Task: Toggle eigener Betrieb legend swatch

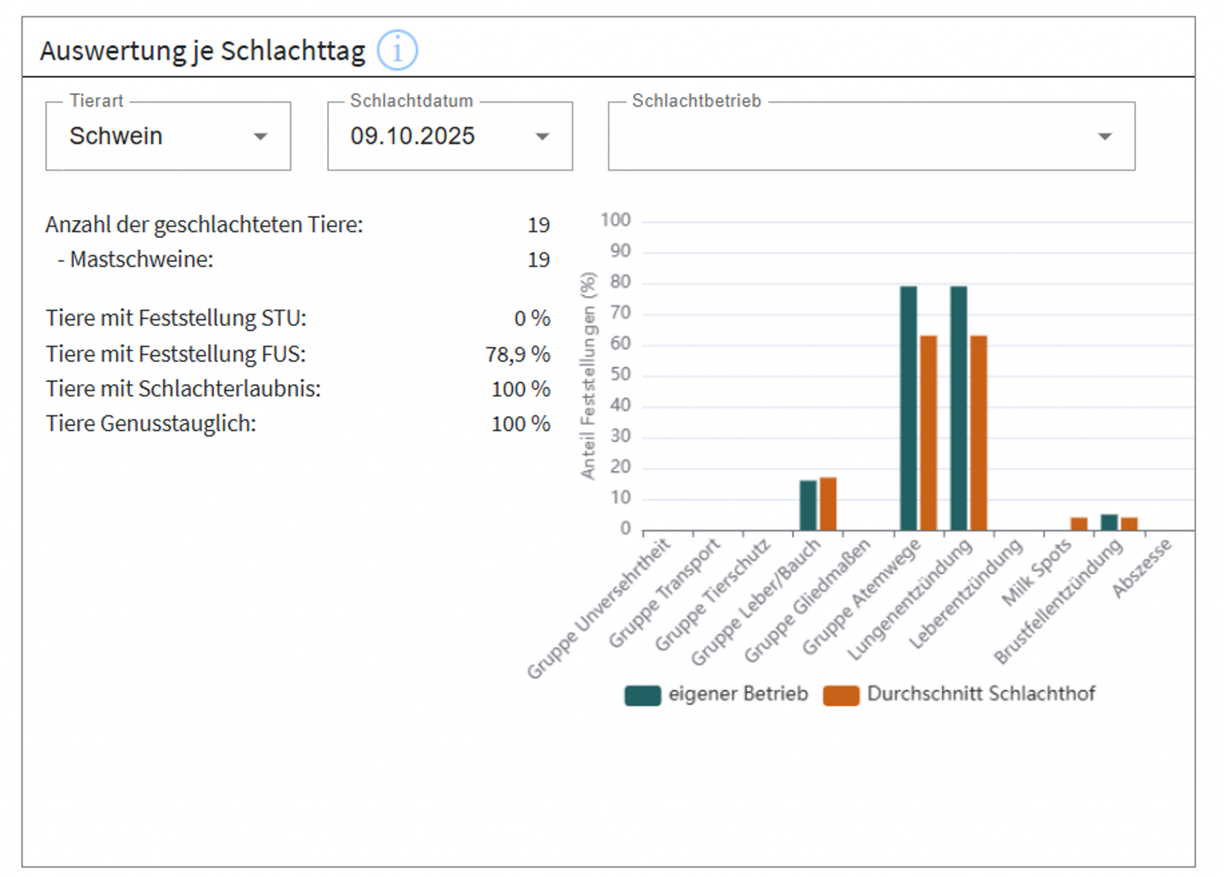Action: 642,695
